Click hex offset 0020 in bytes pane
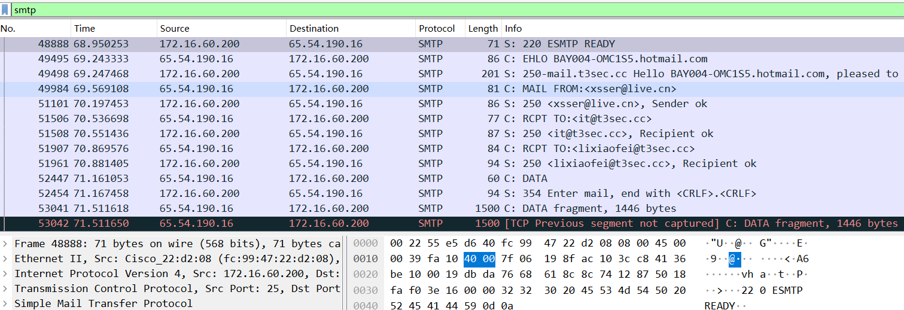This screenshot has height=310, width=904. pyautogui.click(x=366, y=273)
